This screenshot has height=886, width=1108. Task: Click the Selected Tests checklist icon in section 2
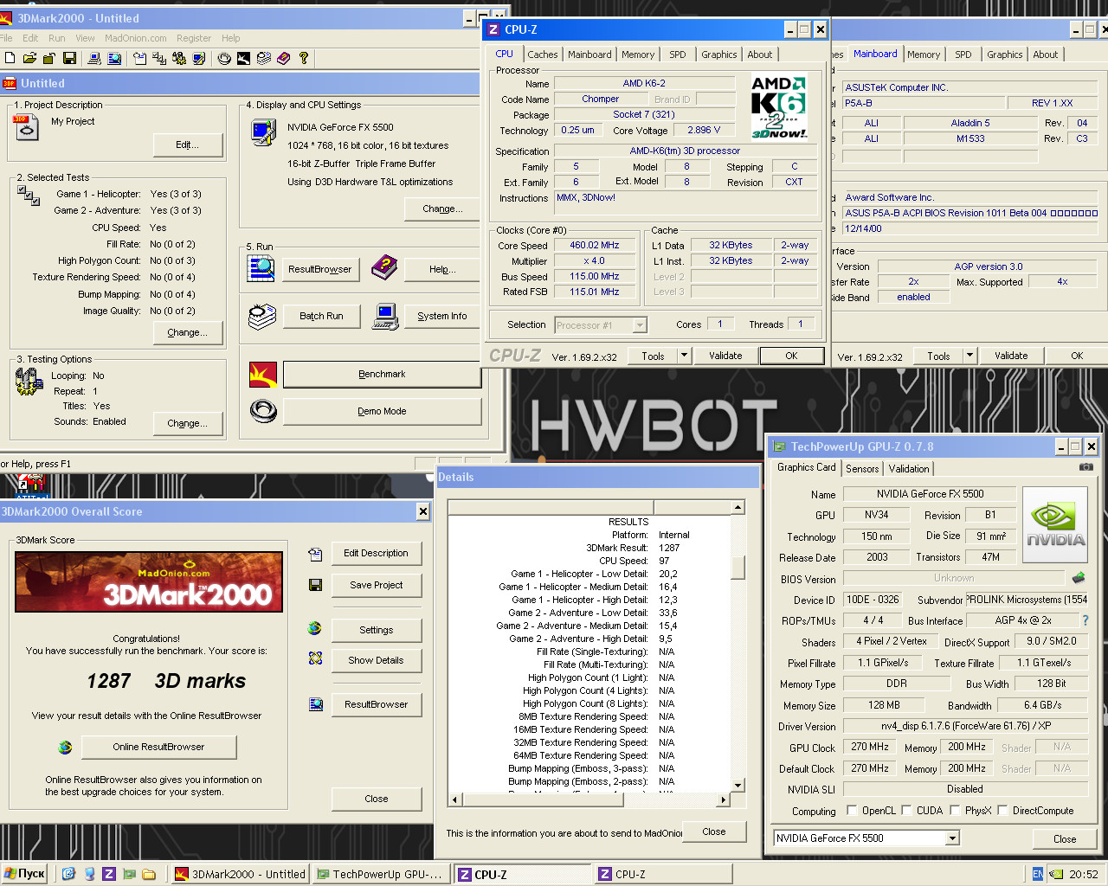point(29,196)
